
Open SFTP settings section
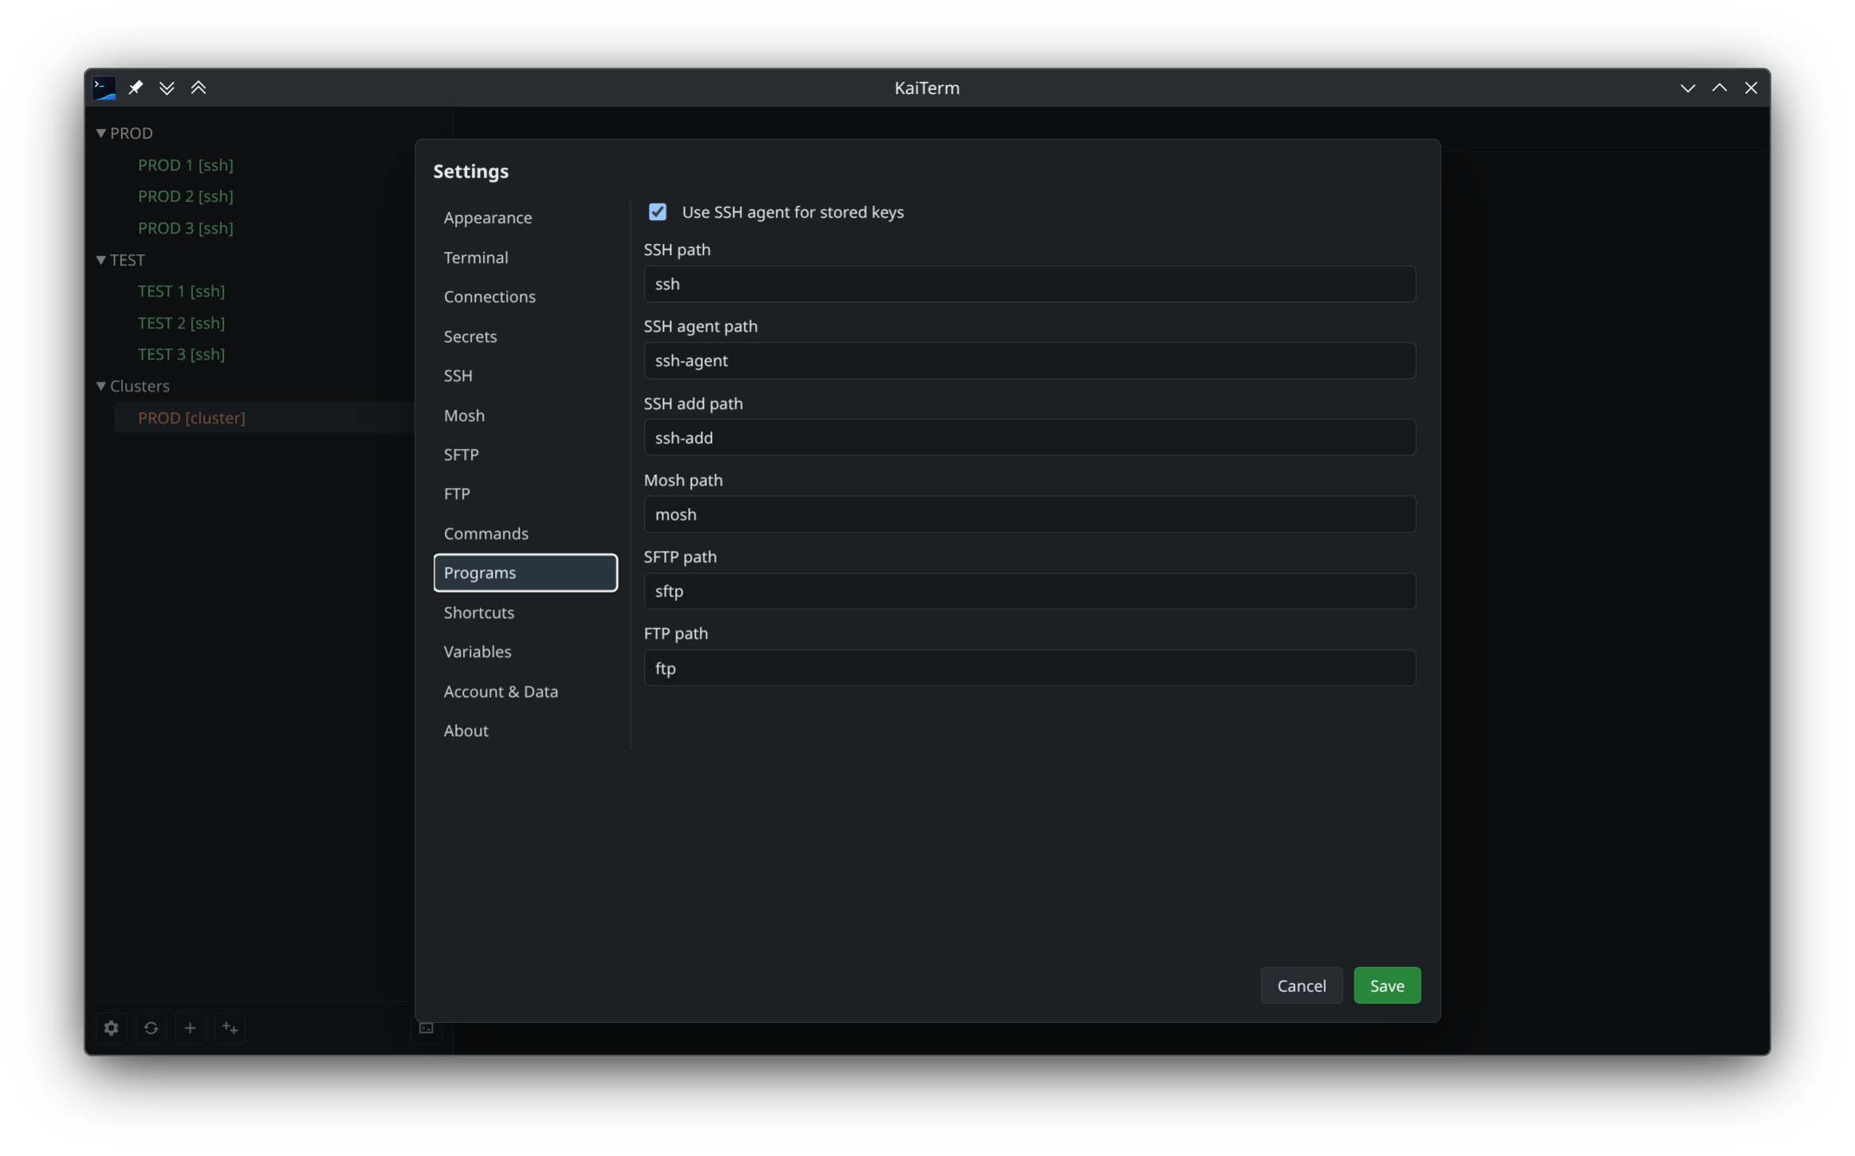point(525,454)
